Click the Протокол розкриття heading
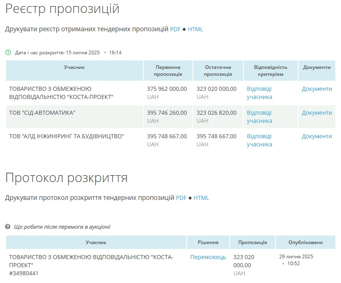Viewport: 341px width, 283px height. (66, 178)
